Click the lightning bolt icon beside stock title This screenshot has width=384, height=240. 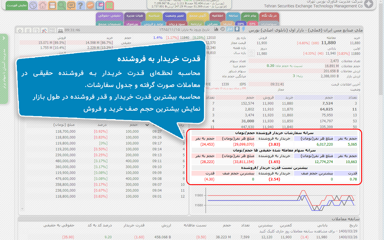point(243,29)
